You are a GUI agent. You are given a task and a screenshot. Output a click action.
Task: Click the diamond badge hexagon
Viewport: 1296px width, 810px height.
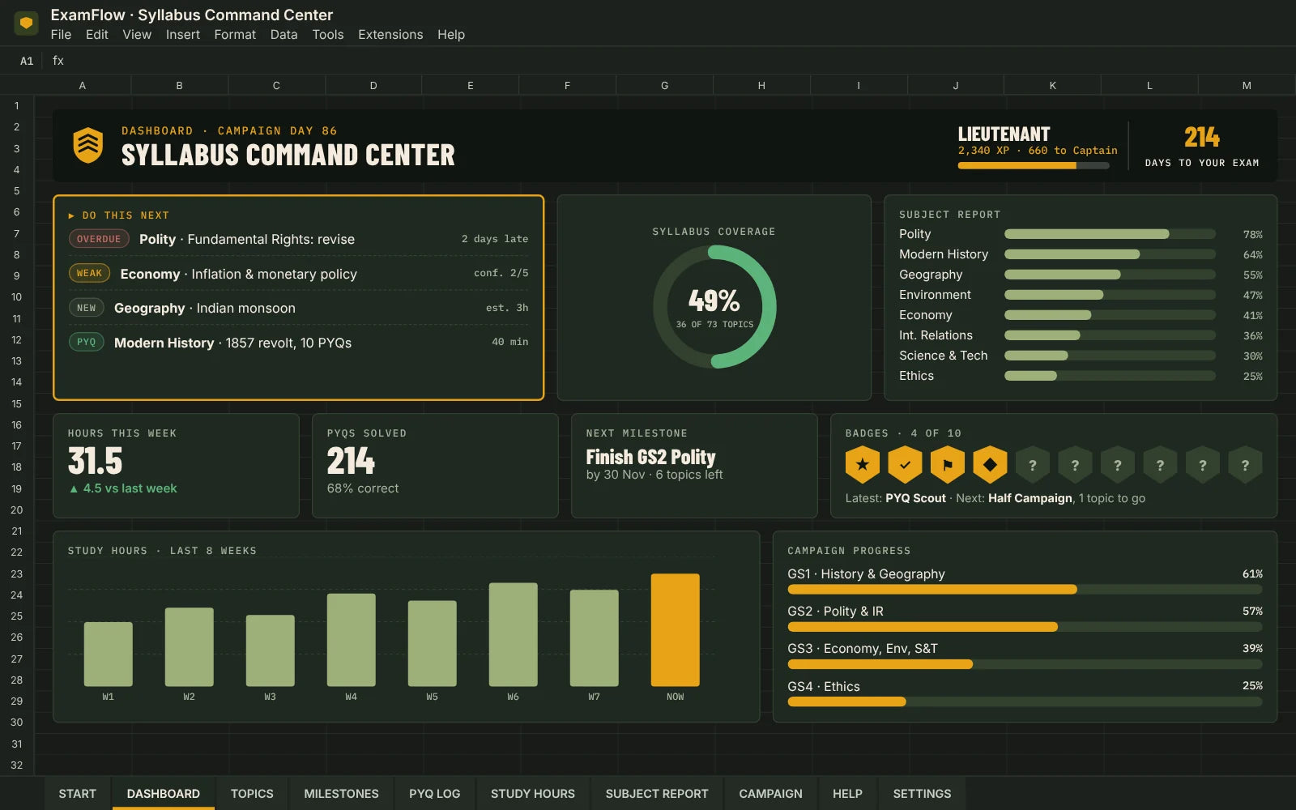click(990, 465)
